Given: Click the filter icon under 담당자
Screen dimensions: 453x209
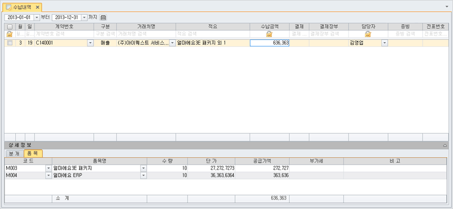Looking at the screenshot, I should point(368,34).
